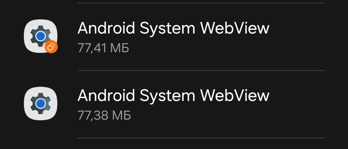Click the 77,41 МБ size label
Image resolution: width=348 pixels, height=149 pixels.
[103, 48]
